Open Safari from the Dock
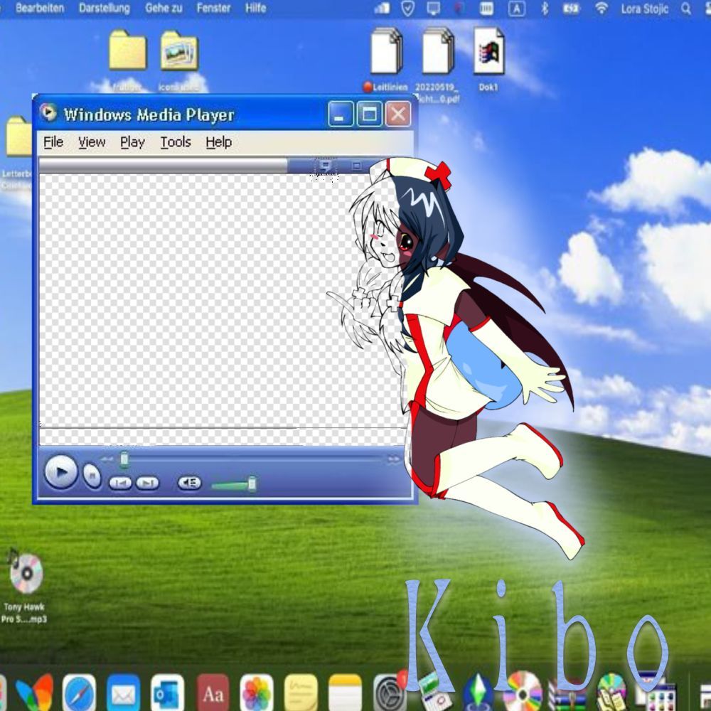The width and height of the screenshot is (711, 711). pyautogui.click(x=79, y=693)
